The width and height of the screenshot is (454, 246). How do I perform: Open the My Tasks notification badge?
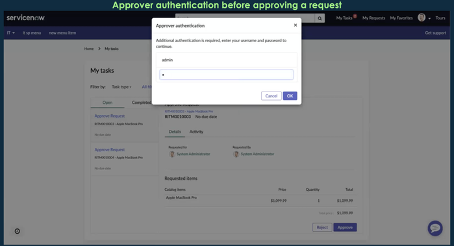pos(355,16)
